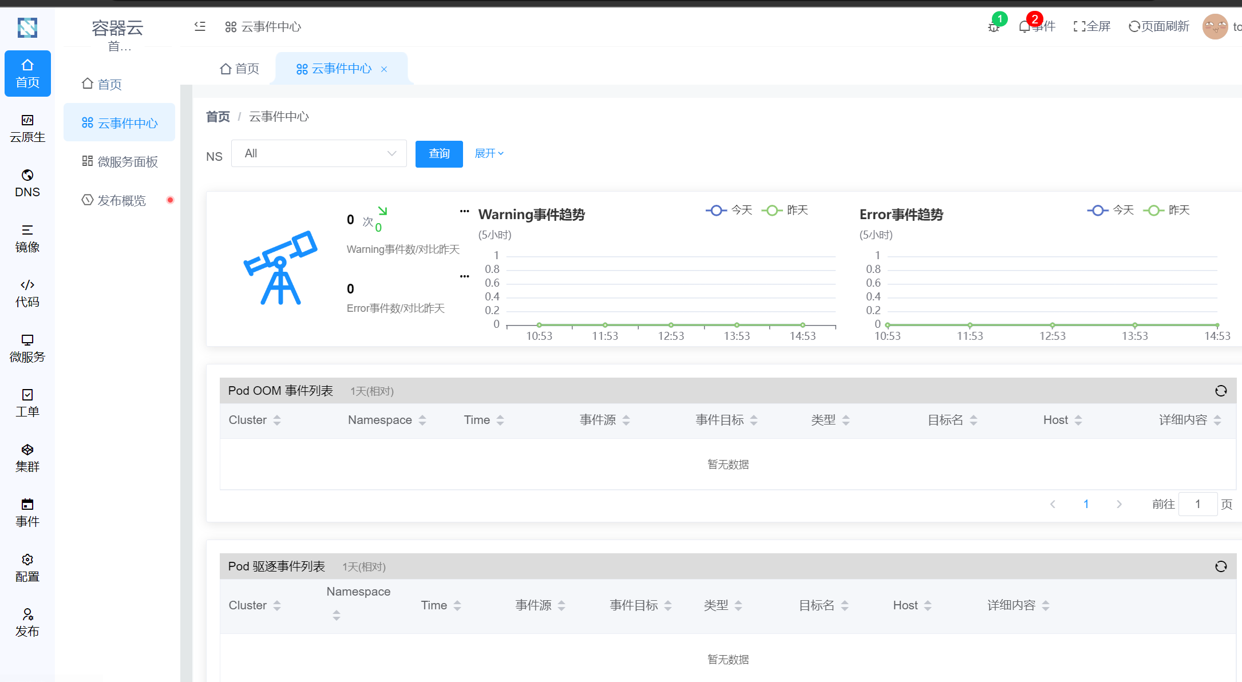Expand filters with 展开

[x=489, y=153]
